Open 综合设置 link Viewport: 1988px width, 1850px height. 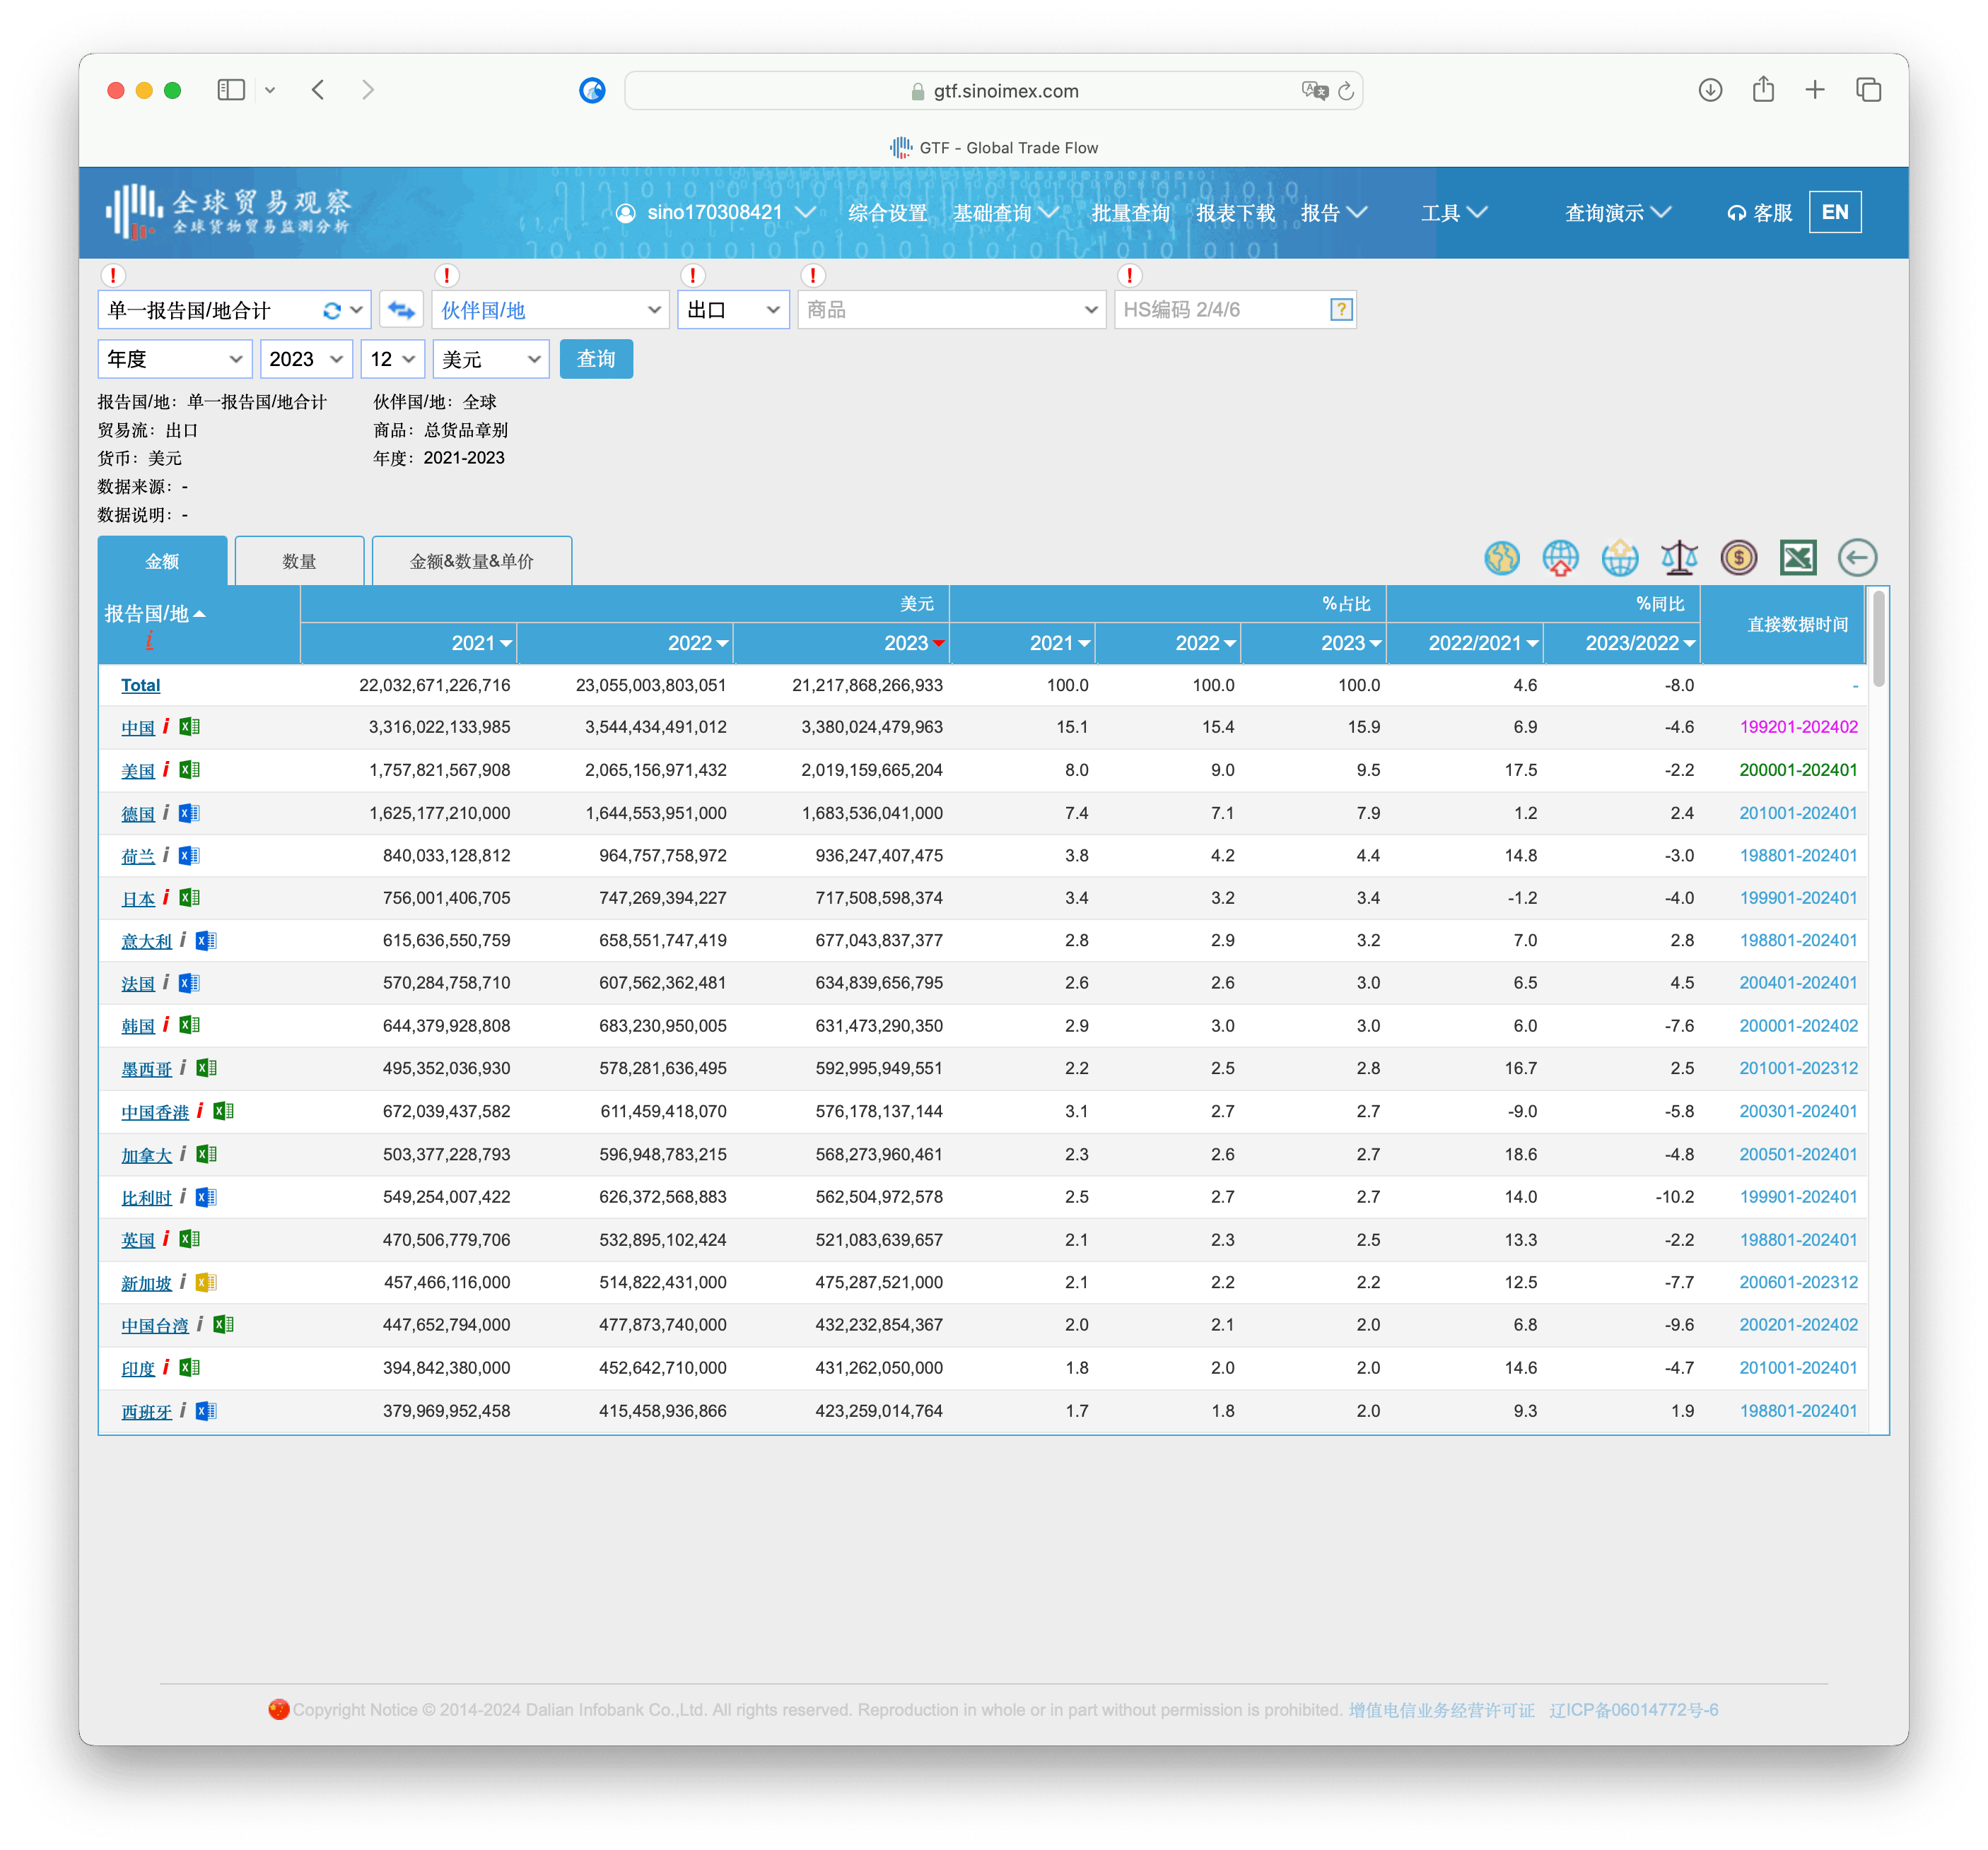click(x=887, y=213)
